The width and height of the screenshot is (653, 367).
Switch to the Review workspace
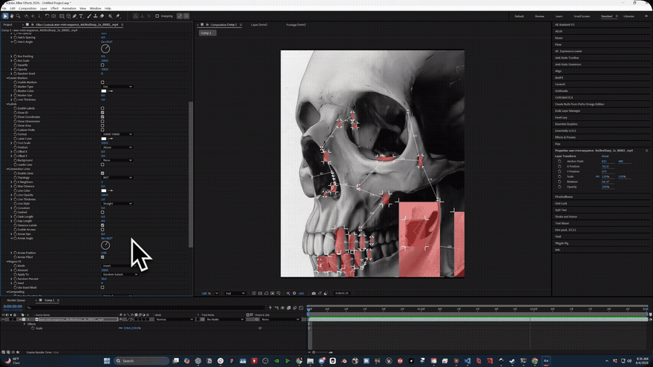(x=539, y=16)
